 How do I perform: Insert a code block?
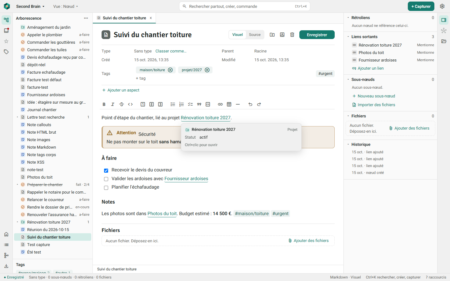point(208,104)
